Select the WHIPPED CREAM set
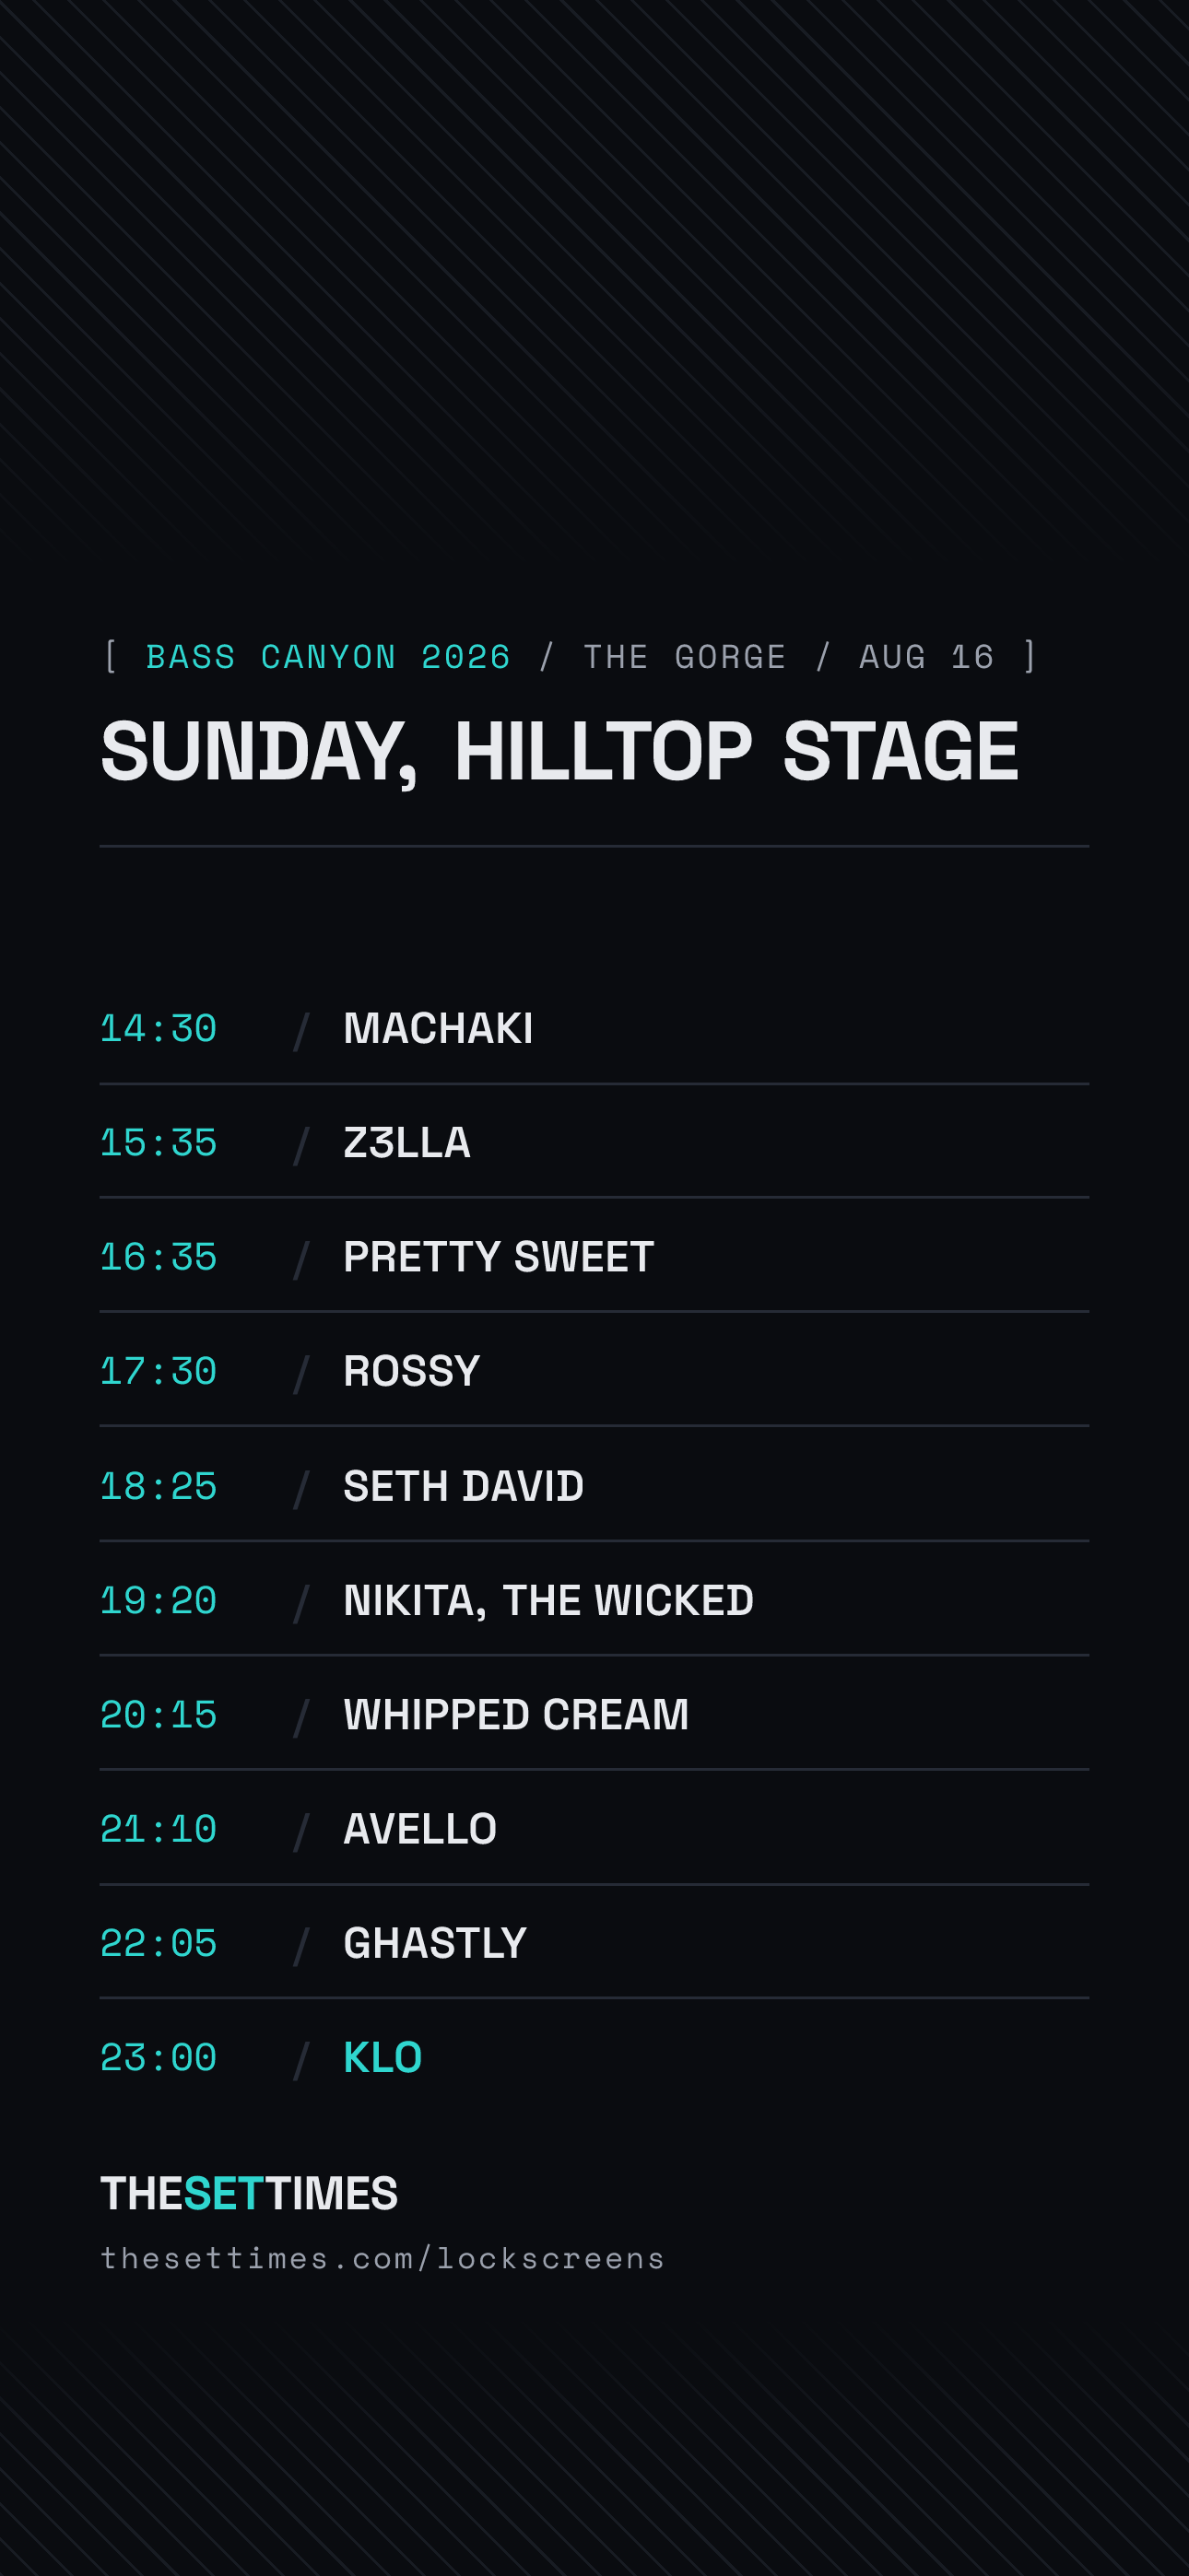Viewport: 1189px width, 2576px height. (594, 1714)
